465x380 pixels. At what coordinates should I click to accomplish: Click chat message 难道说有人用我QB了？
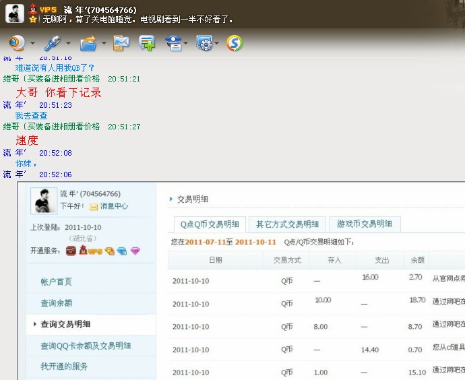click(x=55, y=68)
